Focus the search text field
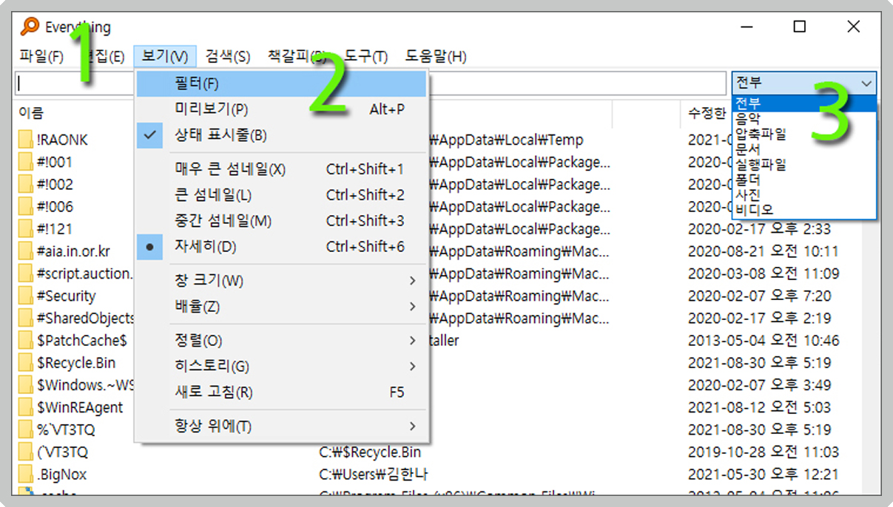The image size is (893, 507). [x=371, y=84]
